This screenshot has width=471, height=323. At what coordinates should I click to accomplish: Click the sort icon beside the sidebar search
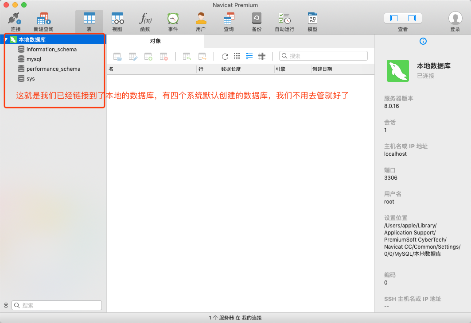[x=6, y=305]
